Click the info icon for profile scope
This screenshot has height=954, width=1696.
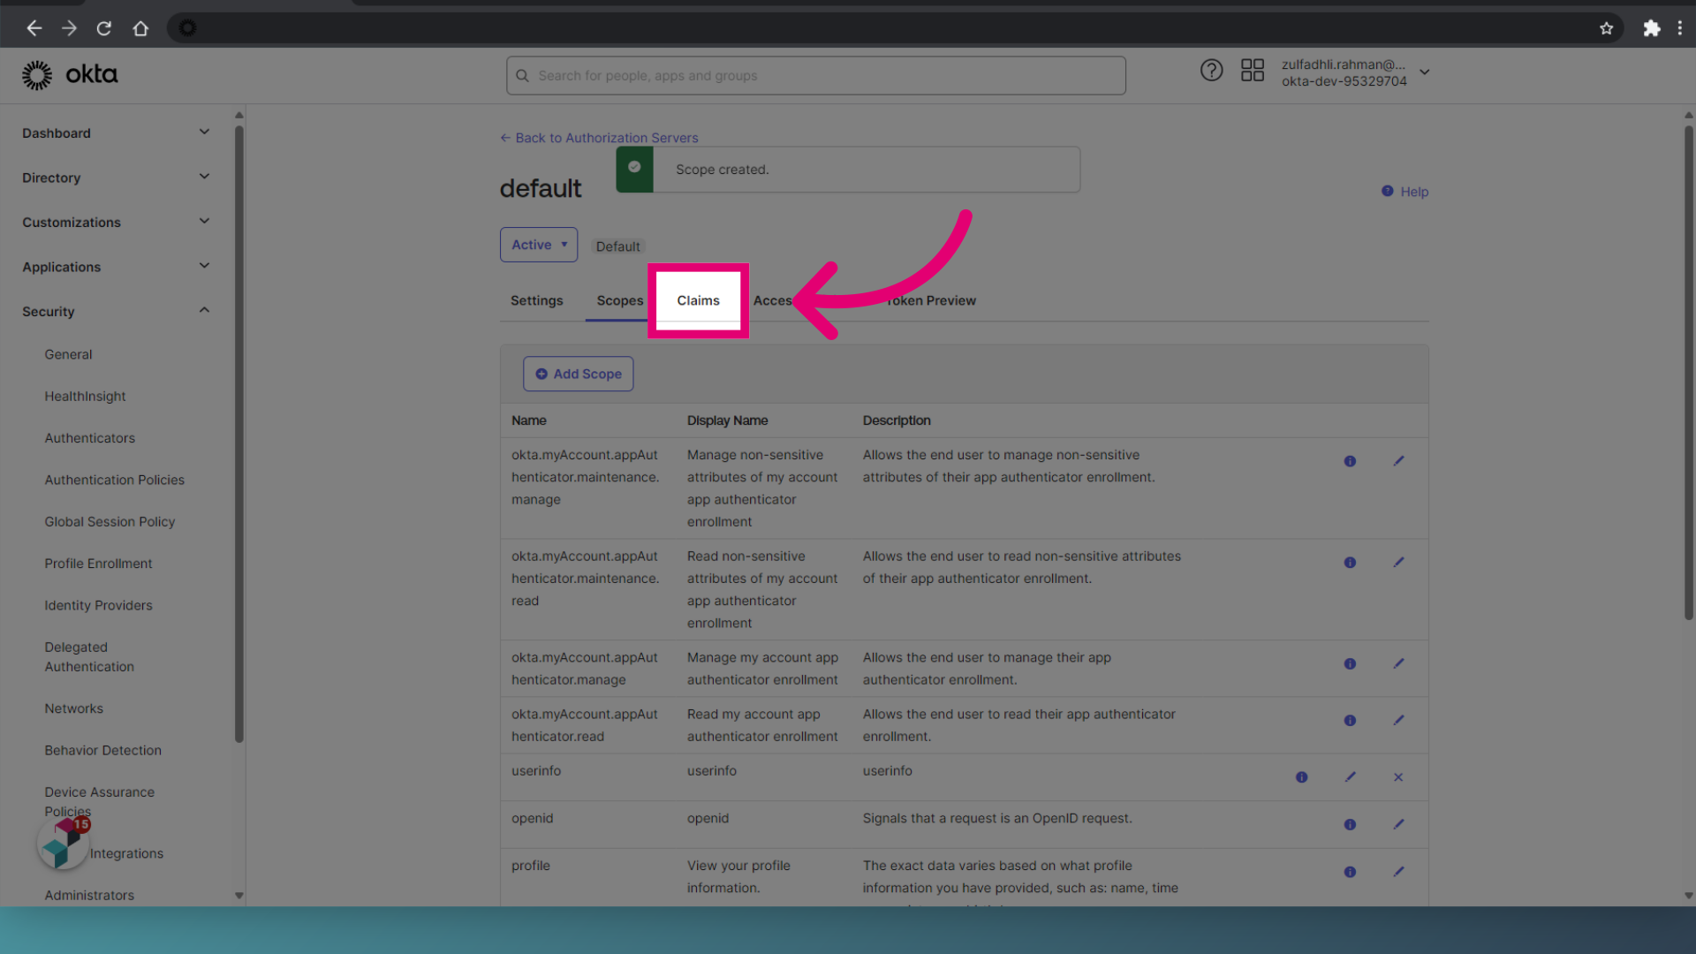1350,873
